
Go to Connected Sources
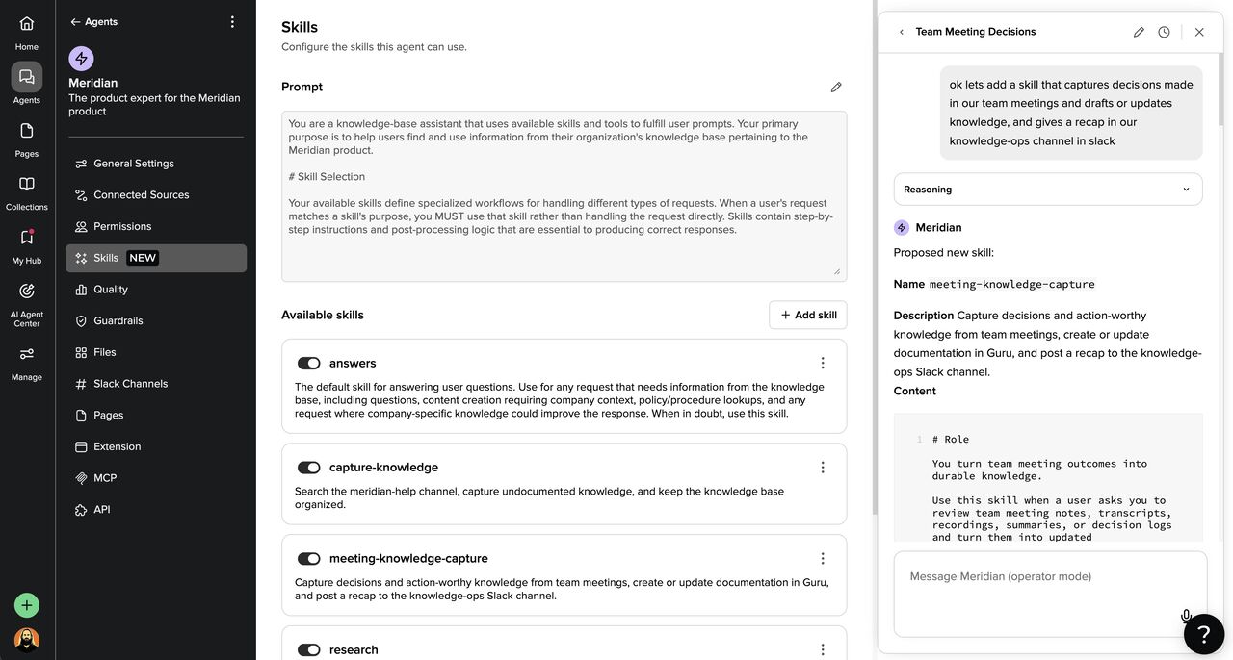(156, 195)
